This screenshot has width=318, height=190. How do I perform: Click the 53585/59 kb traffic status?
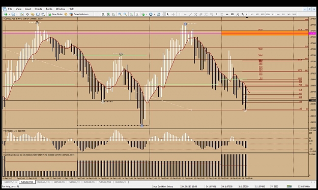[304, 186]
